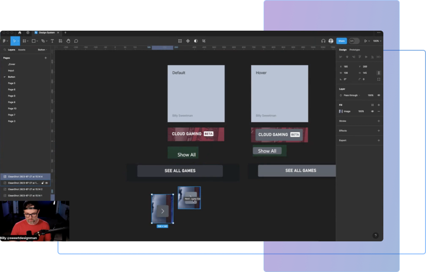Open the Pen tool dropdown arrow

click(x=47, y=41)
